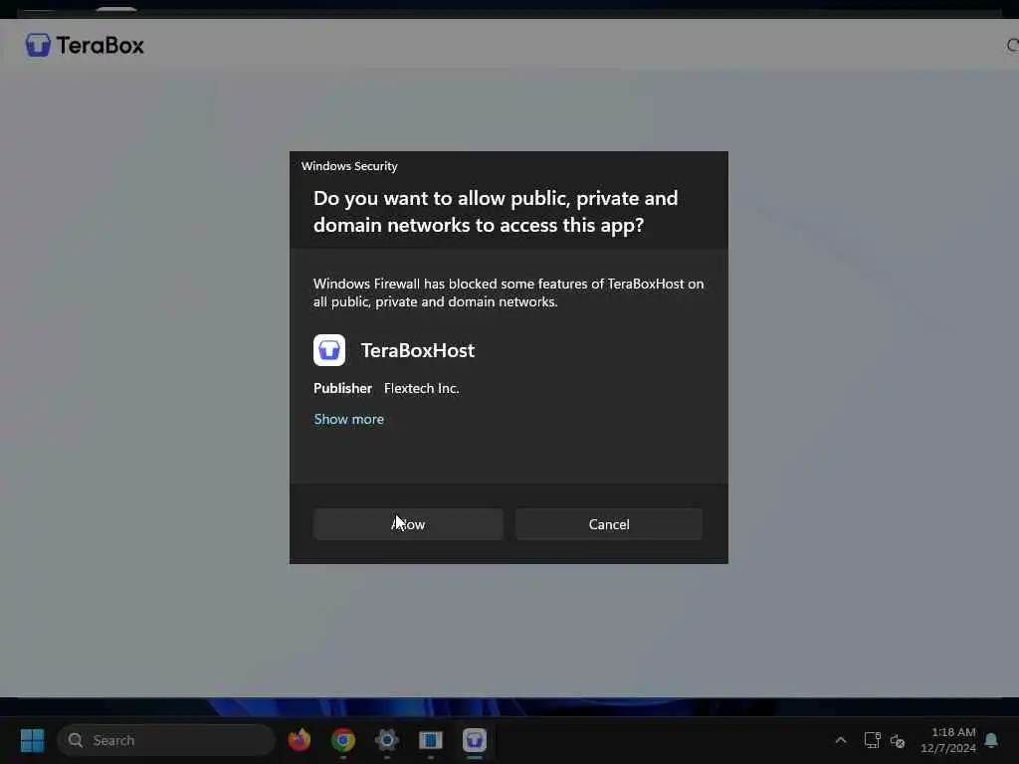Viewport: 1019px width, 764px height.
Task: Open the blue square app in taskbar
Action: tap(430, 740)
